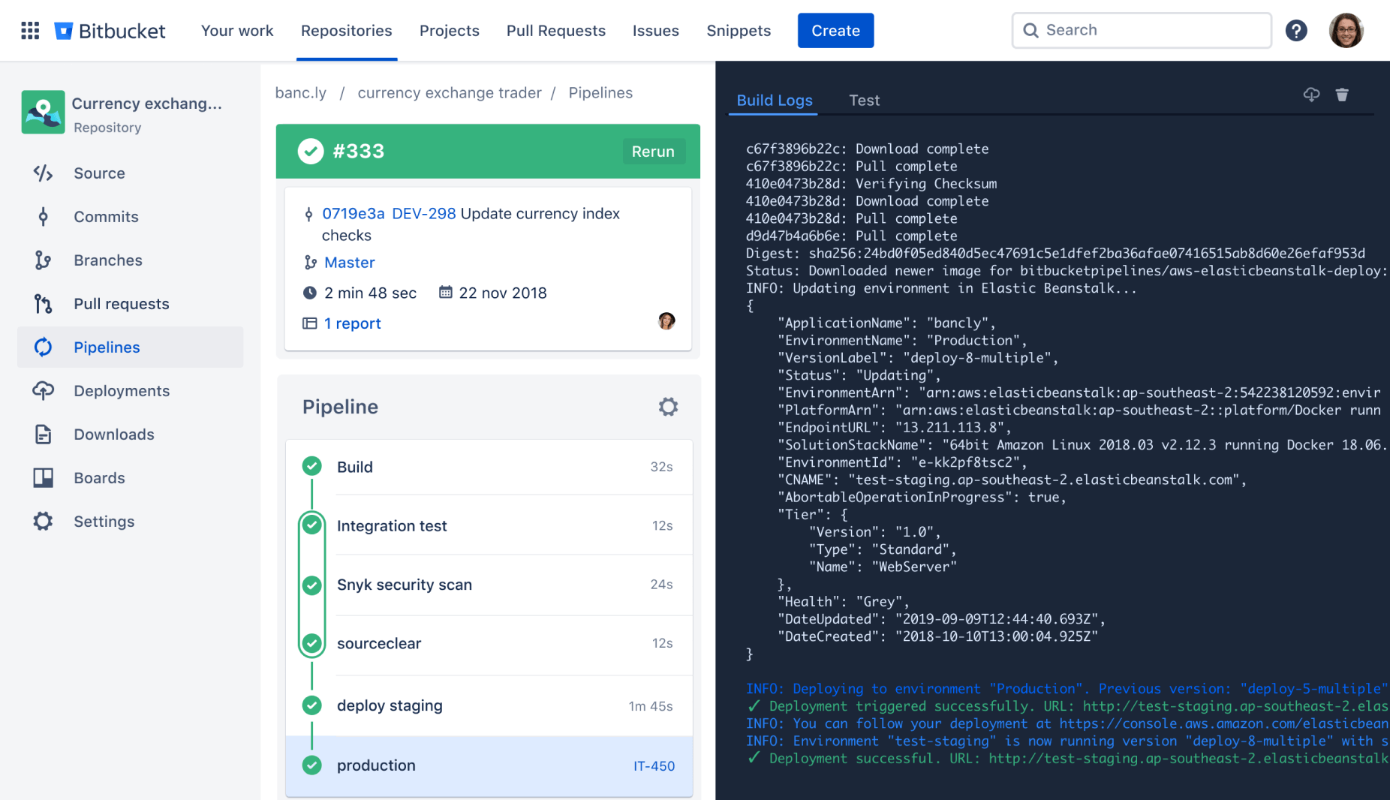Open the 1 report link

pos(352,323)
